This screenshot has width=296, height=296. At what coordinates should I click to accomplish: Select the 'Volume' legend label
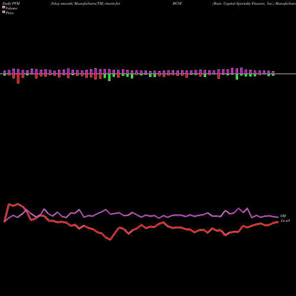coord(11,8)
